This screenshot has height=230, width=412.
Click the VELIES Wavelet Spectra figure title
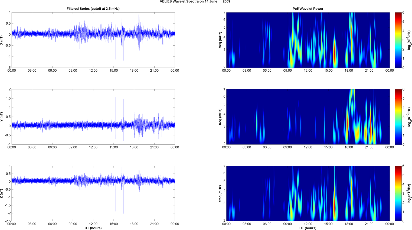coord(195,2)
